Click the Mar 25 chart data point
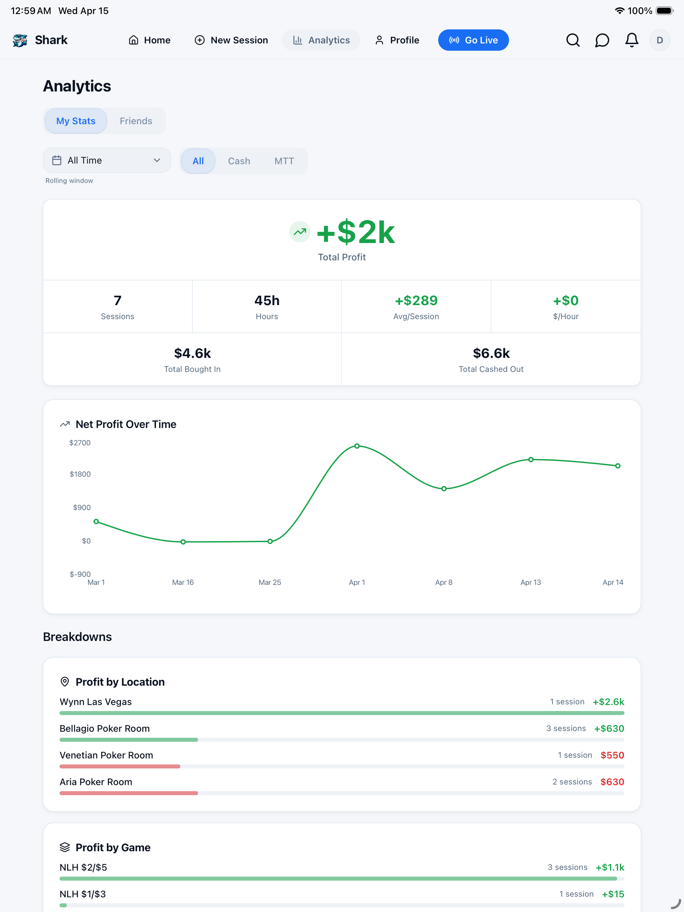This screenshot has width=684, height=912. (x=270, y=541)
